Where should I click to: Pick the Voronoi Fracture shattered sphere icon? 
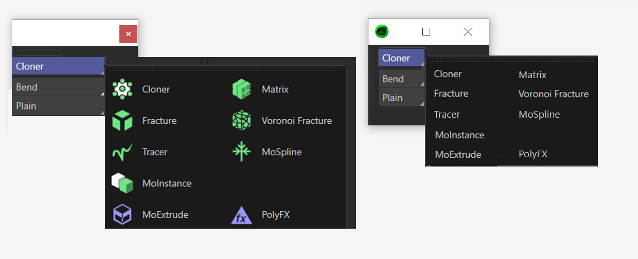click(x=241, y=121)
